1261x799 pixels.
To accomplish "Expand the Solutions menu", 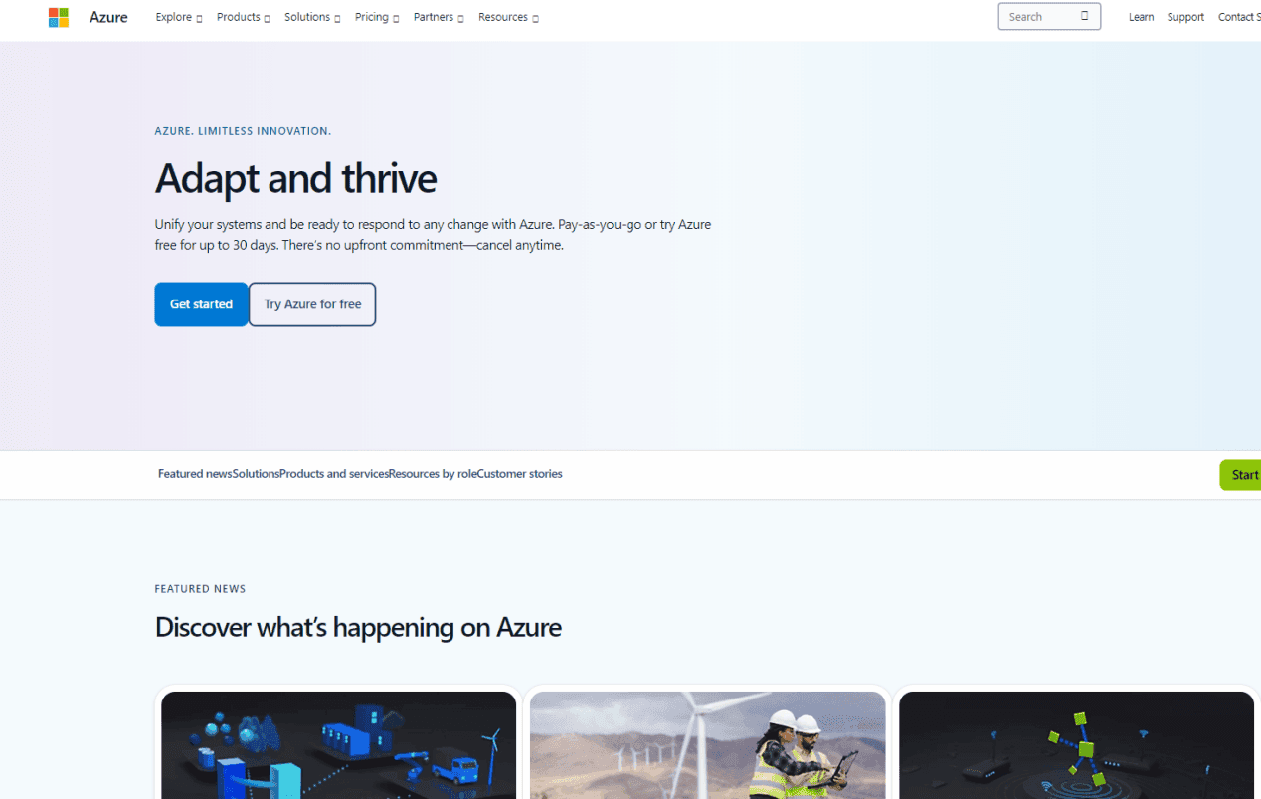I will pos(312,17).
